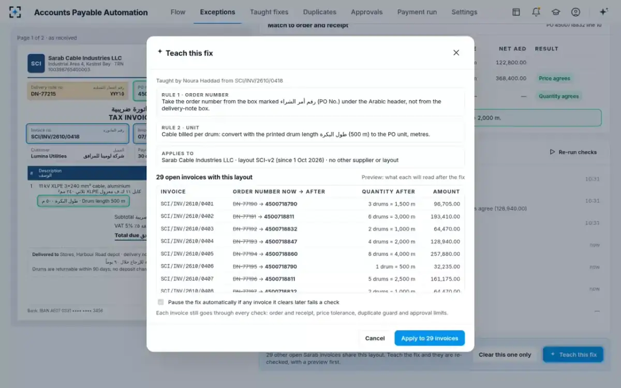Tick the Pause the fix automatically checkbox
The width and height of the screenshot is (621, 388).
[x=161, y=302]
